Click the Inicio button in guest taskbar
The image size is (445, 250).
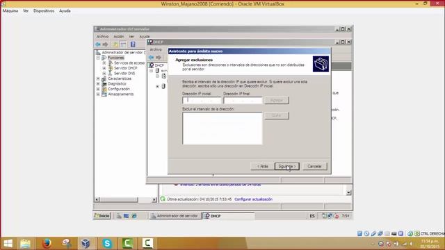[102, 216]
